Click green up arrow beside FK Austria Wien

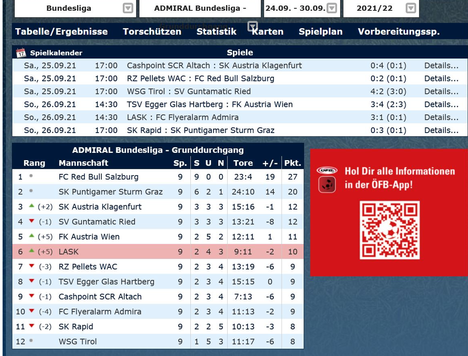tap(31, 235)
